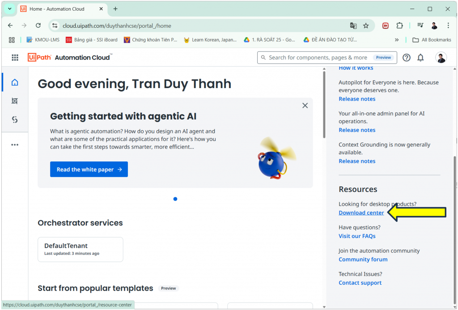Close the Home - Automation Cloud tab

tap(101, 9)
